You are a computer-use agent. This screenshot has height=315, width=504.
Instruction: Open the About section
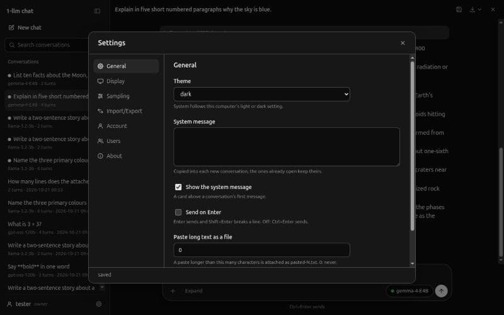tap(126, 156)
